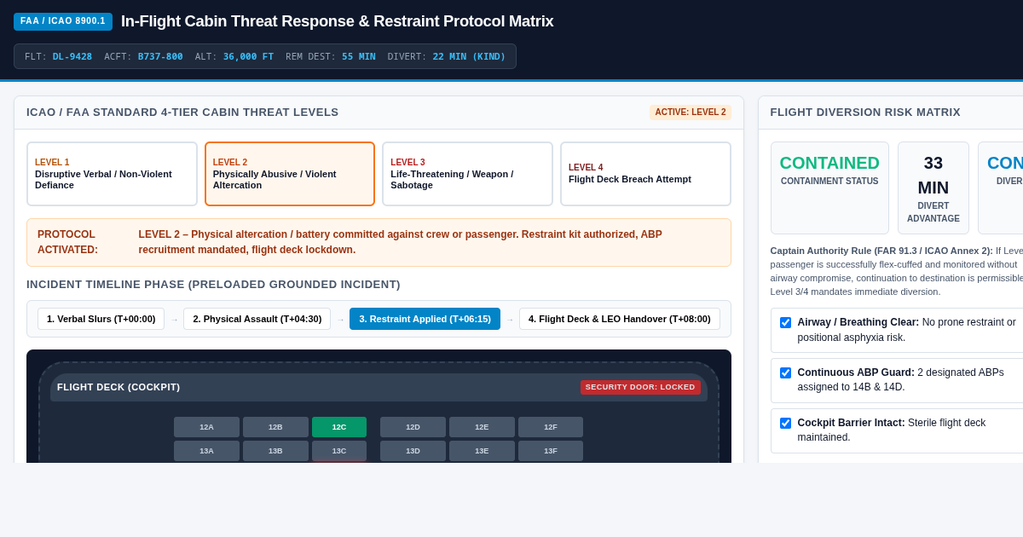The width and height of the screenshot is (1023, 537).
Task: Click Flight Diversion Risk Matrix heading
Action: [x=865, y=113]
